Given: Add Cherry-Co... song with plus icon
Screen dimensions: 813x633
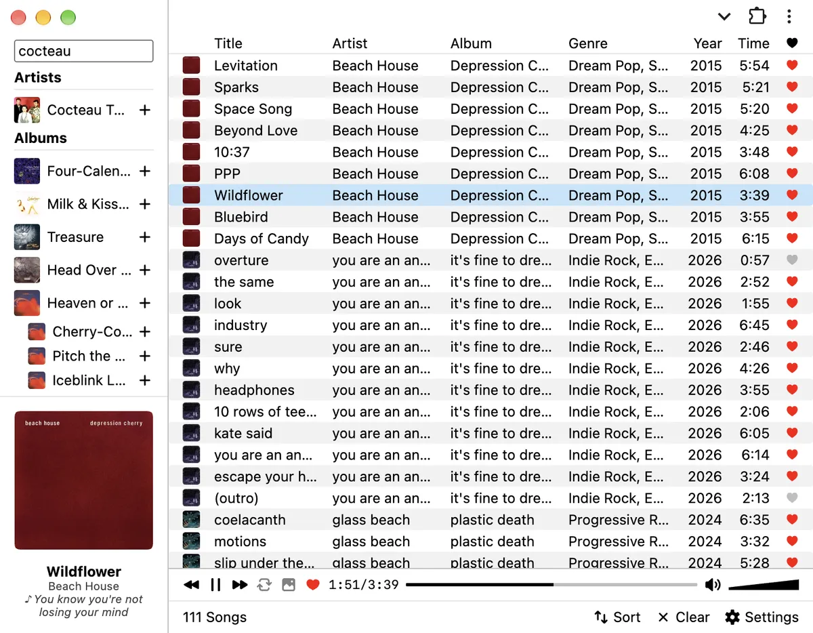Looking at the screenshot, I should coord(144,331).
